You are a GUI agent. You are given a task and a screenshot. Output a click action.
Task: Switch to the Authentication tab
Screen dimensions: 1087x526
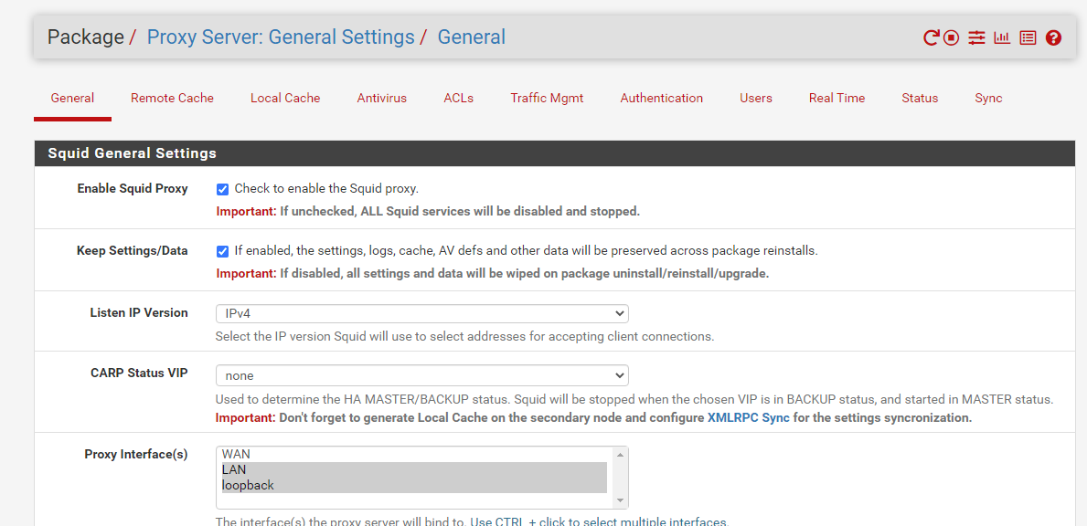click(661, 99)
